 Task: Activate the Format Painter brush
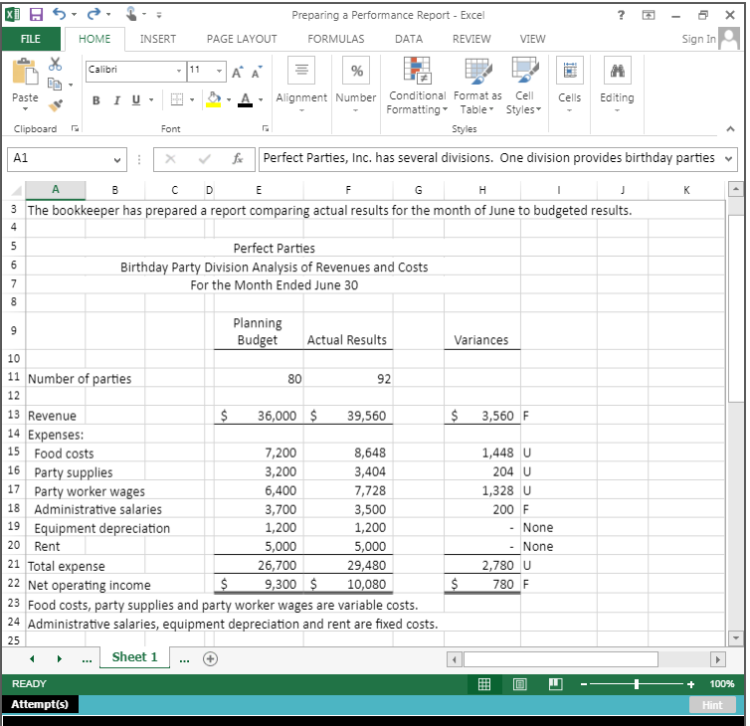click(56, 104)
